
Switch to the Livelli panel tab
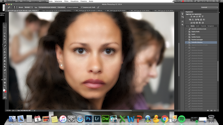tap(198, 26)
